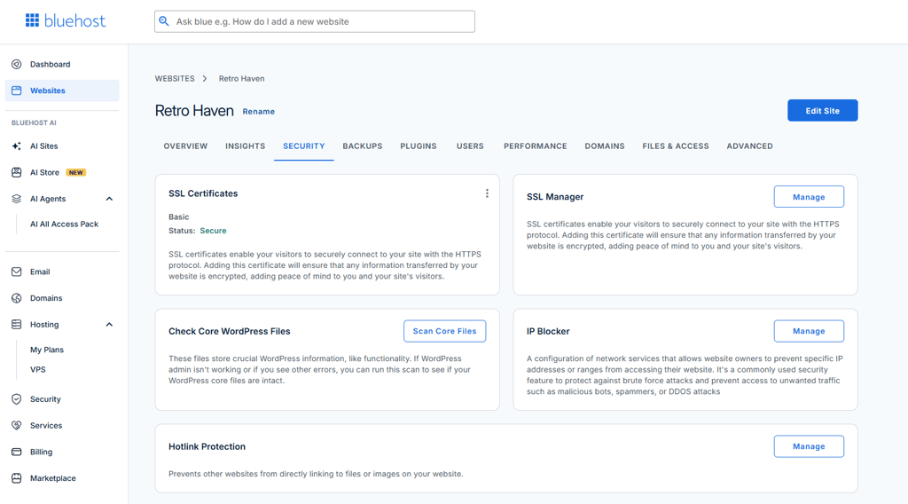Open AI Sites label in sidebar
Viewport: 908px width, 504px height.
click(x=44, y=146)
